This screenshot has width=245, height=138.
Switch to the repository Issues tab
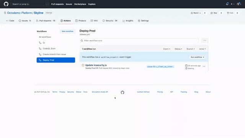point(24,21)
